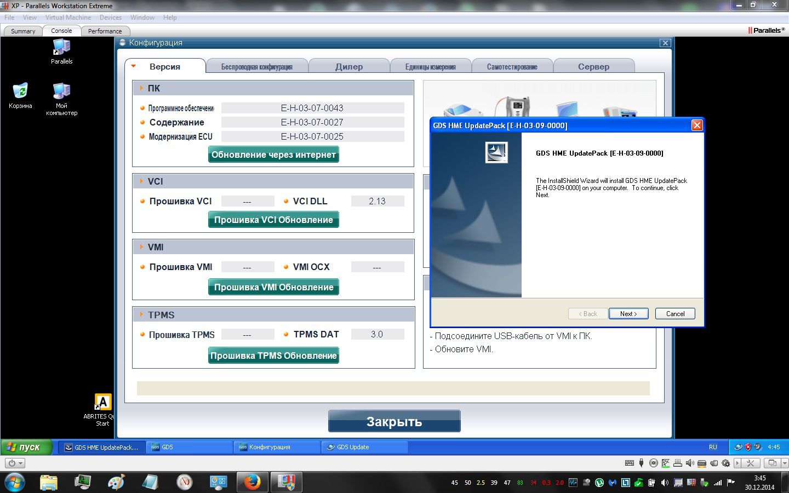The width and height of the screenshot is (789, 493).
Task: Click the CD/DVD drive icon in Parallels bar
Action: tap(654, 463)
